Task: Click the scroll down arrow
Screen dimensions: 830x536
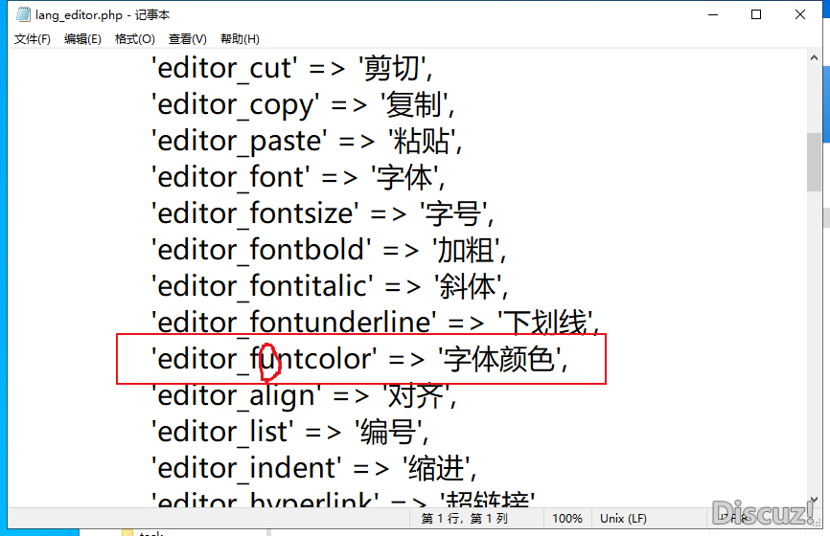Action: pos(814,500)
